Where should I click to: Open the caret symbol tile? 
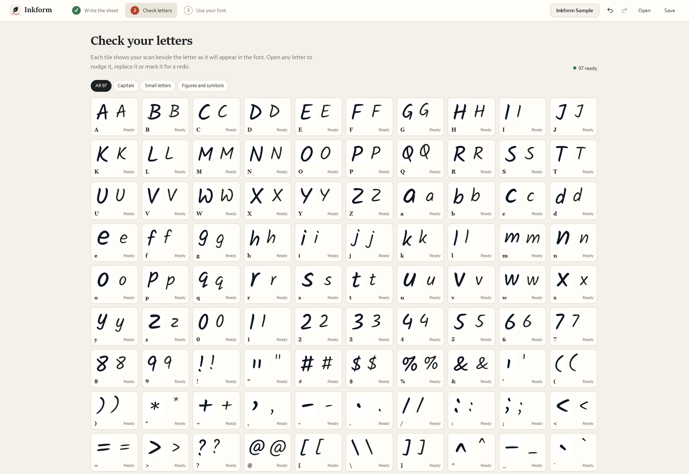point(471,452)
